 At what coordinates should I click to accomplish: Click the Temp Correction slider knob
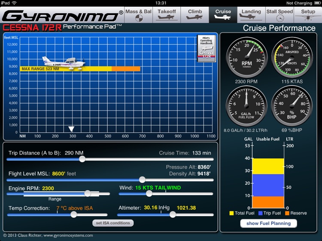point(74,214)
